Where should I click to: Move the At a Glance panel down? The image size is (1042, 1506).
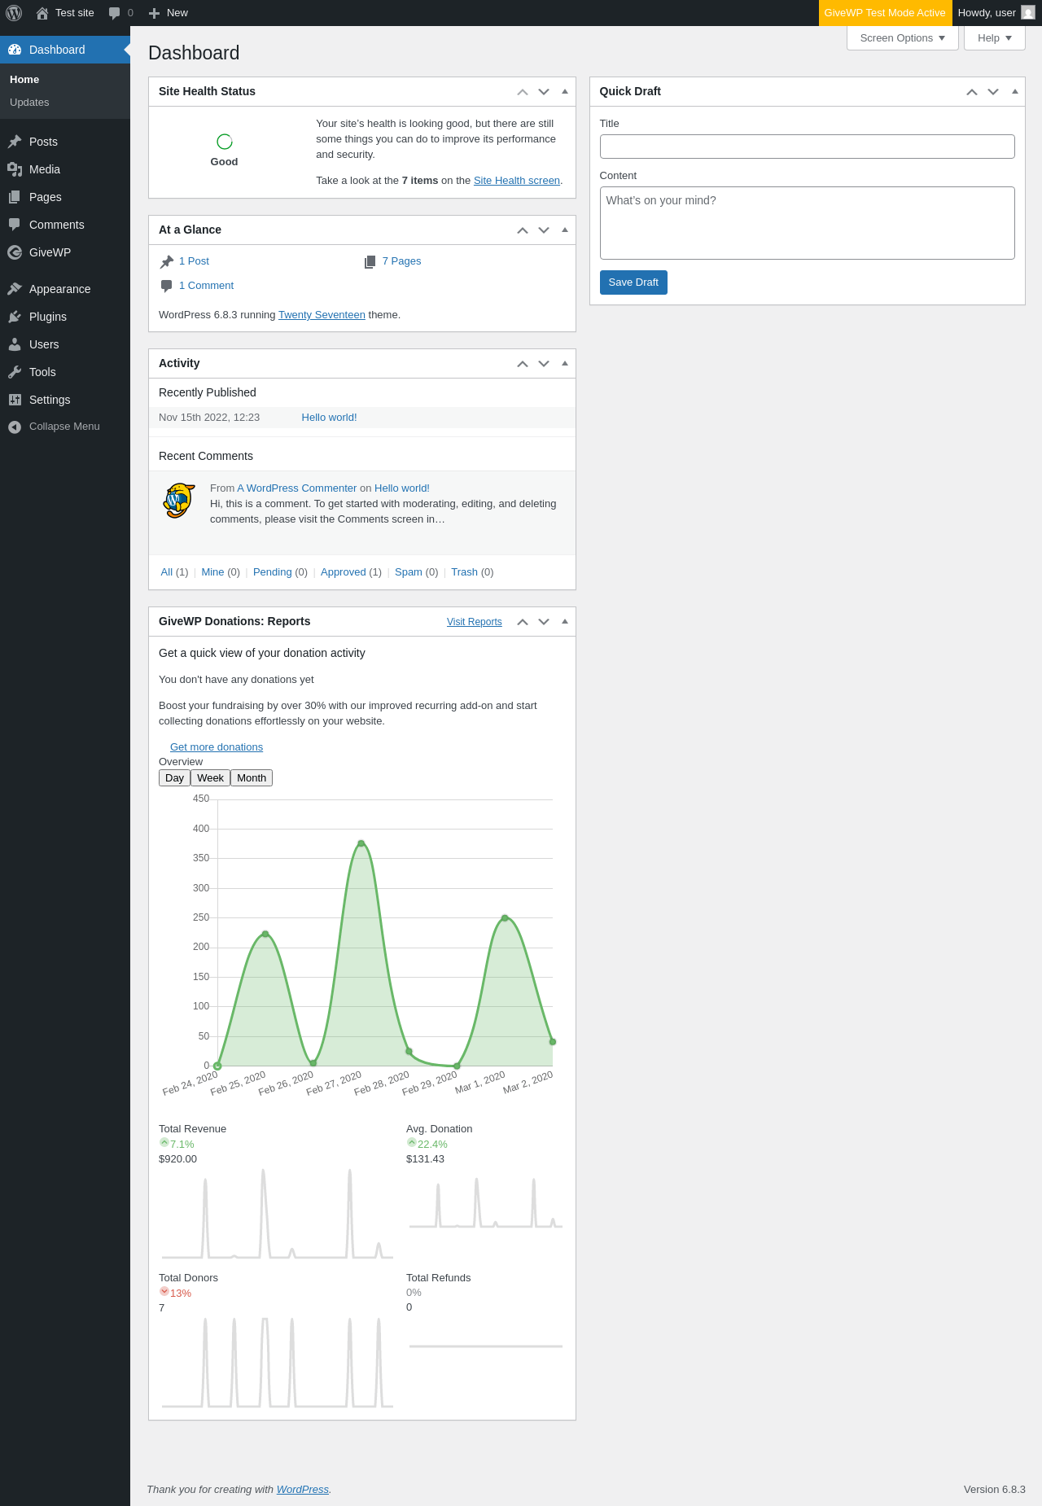[x=544, y=230]
